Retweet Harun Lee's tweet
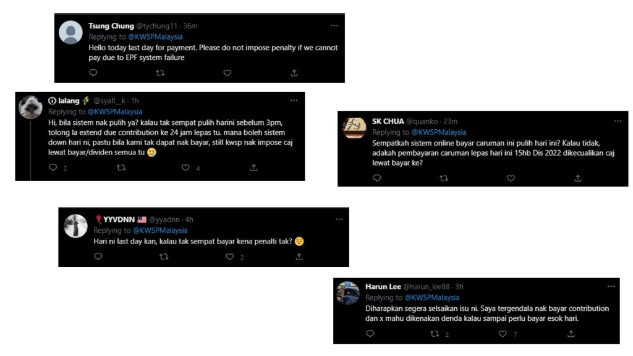Image resolution: width=633 pixels, height=356 pixels. (435, 334)
